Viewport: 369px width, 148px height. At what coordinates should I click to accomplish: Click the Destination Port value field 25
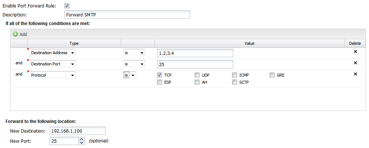[x=195, y=64]
